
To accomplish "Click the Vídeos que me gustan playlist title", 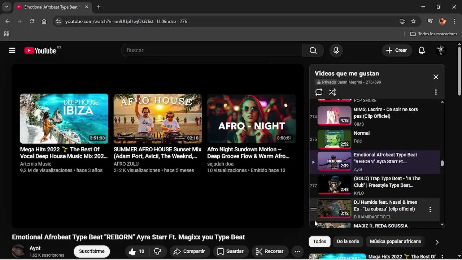I will click(346, 73).
